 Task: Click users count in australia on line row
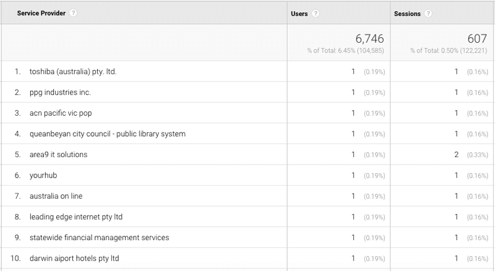click(353, 196)
